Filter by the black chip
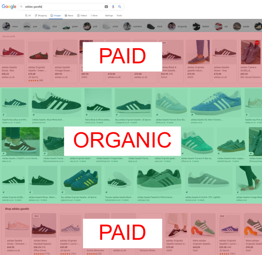This screenshot has height=255, width=262. click(x=156, y=26)
